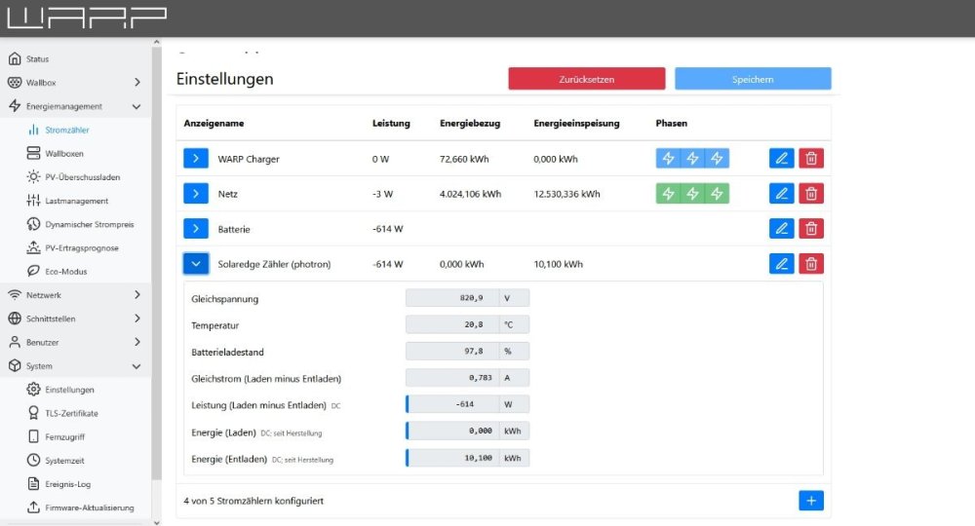Edit the WARP Charger meter
The height and width of the screenshot is (526, 975).
click(x=782, y=159)
